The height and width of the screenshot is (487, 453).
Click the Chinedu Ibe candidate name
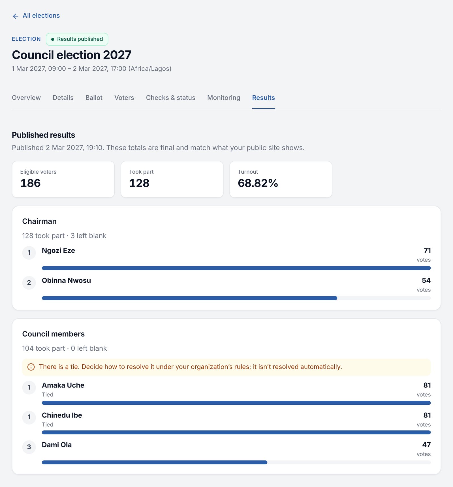coord(62,415)
